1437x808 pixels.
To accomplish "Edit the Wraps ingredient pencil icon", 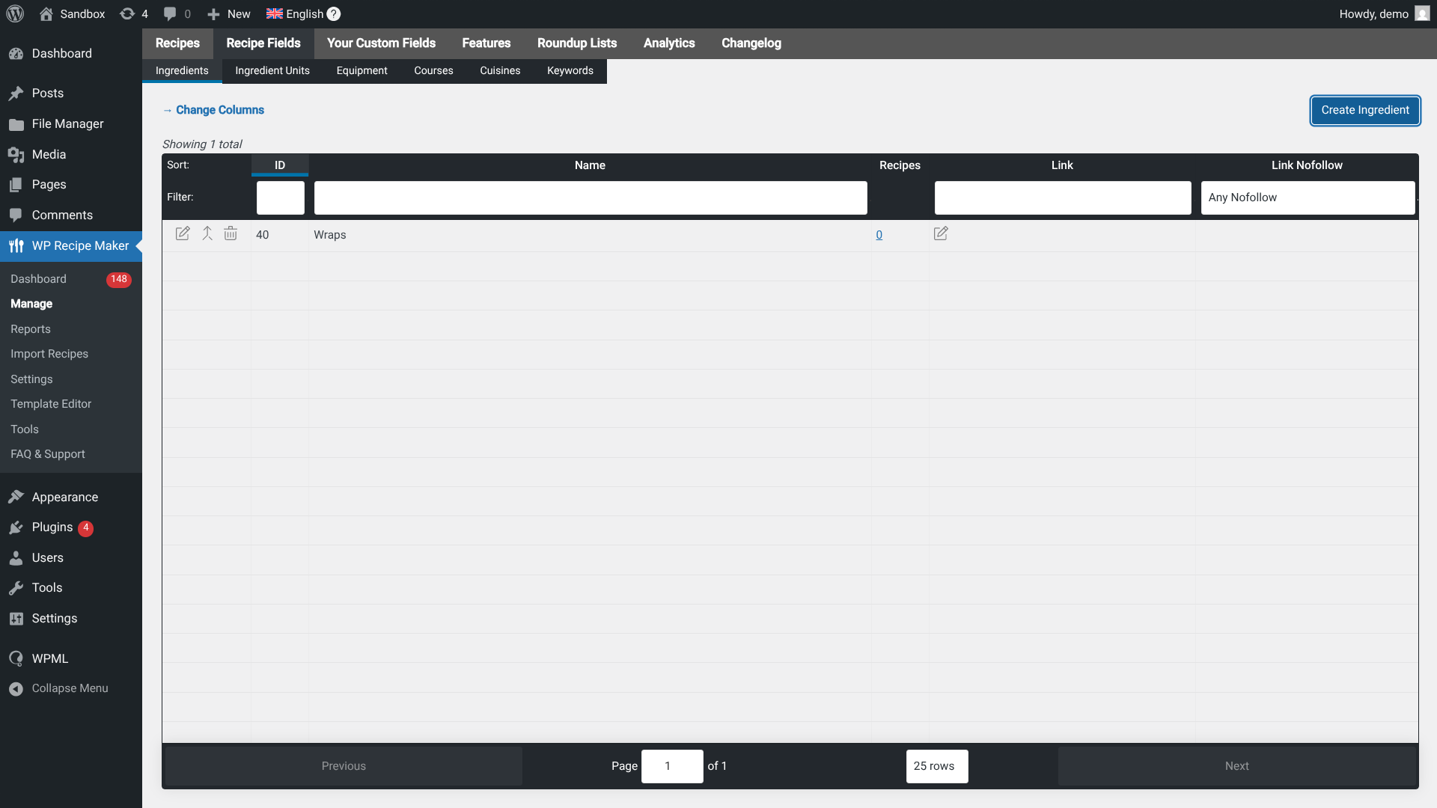I will click(183, 233).
